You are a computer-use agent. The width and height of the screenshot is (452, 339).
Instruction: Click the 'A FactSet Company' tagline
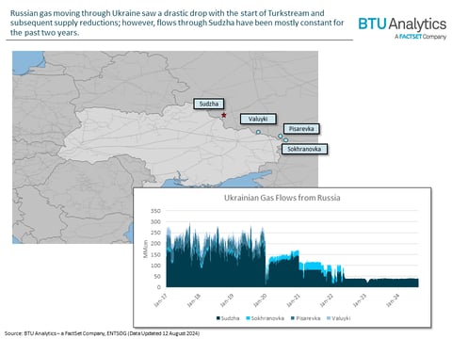421,37
